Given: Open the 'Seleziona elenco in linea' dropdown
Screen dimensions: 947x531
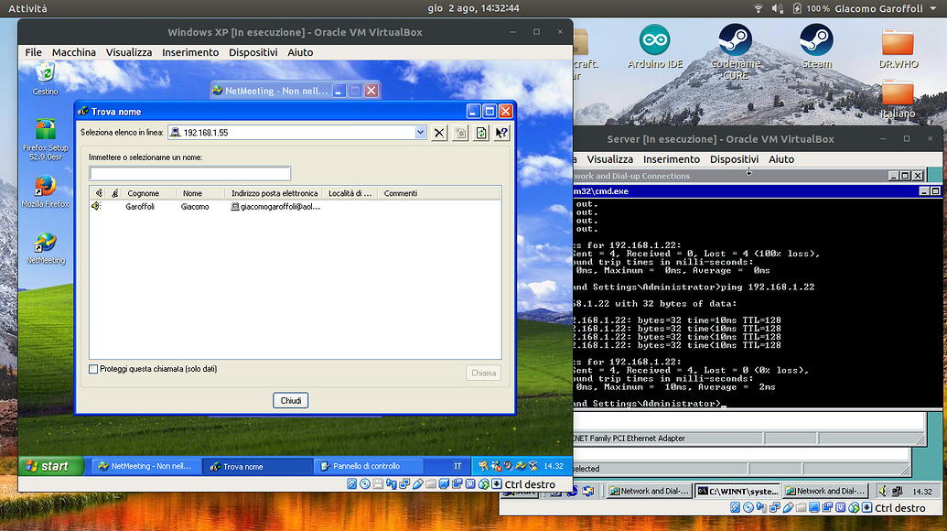Looking at the screenshot, I should pos(419,133).
